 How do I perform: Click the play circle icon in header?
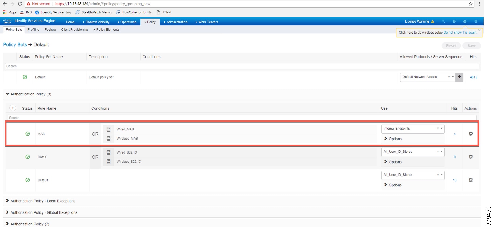coord(465,22)
